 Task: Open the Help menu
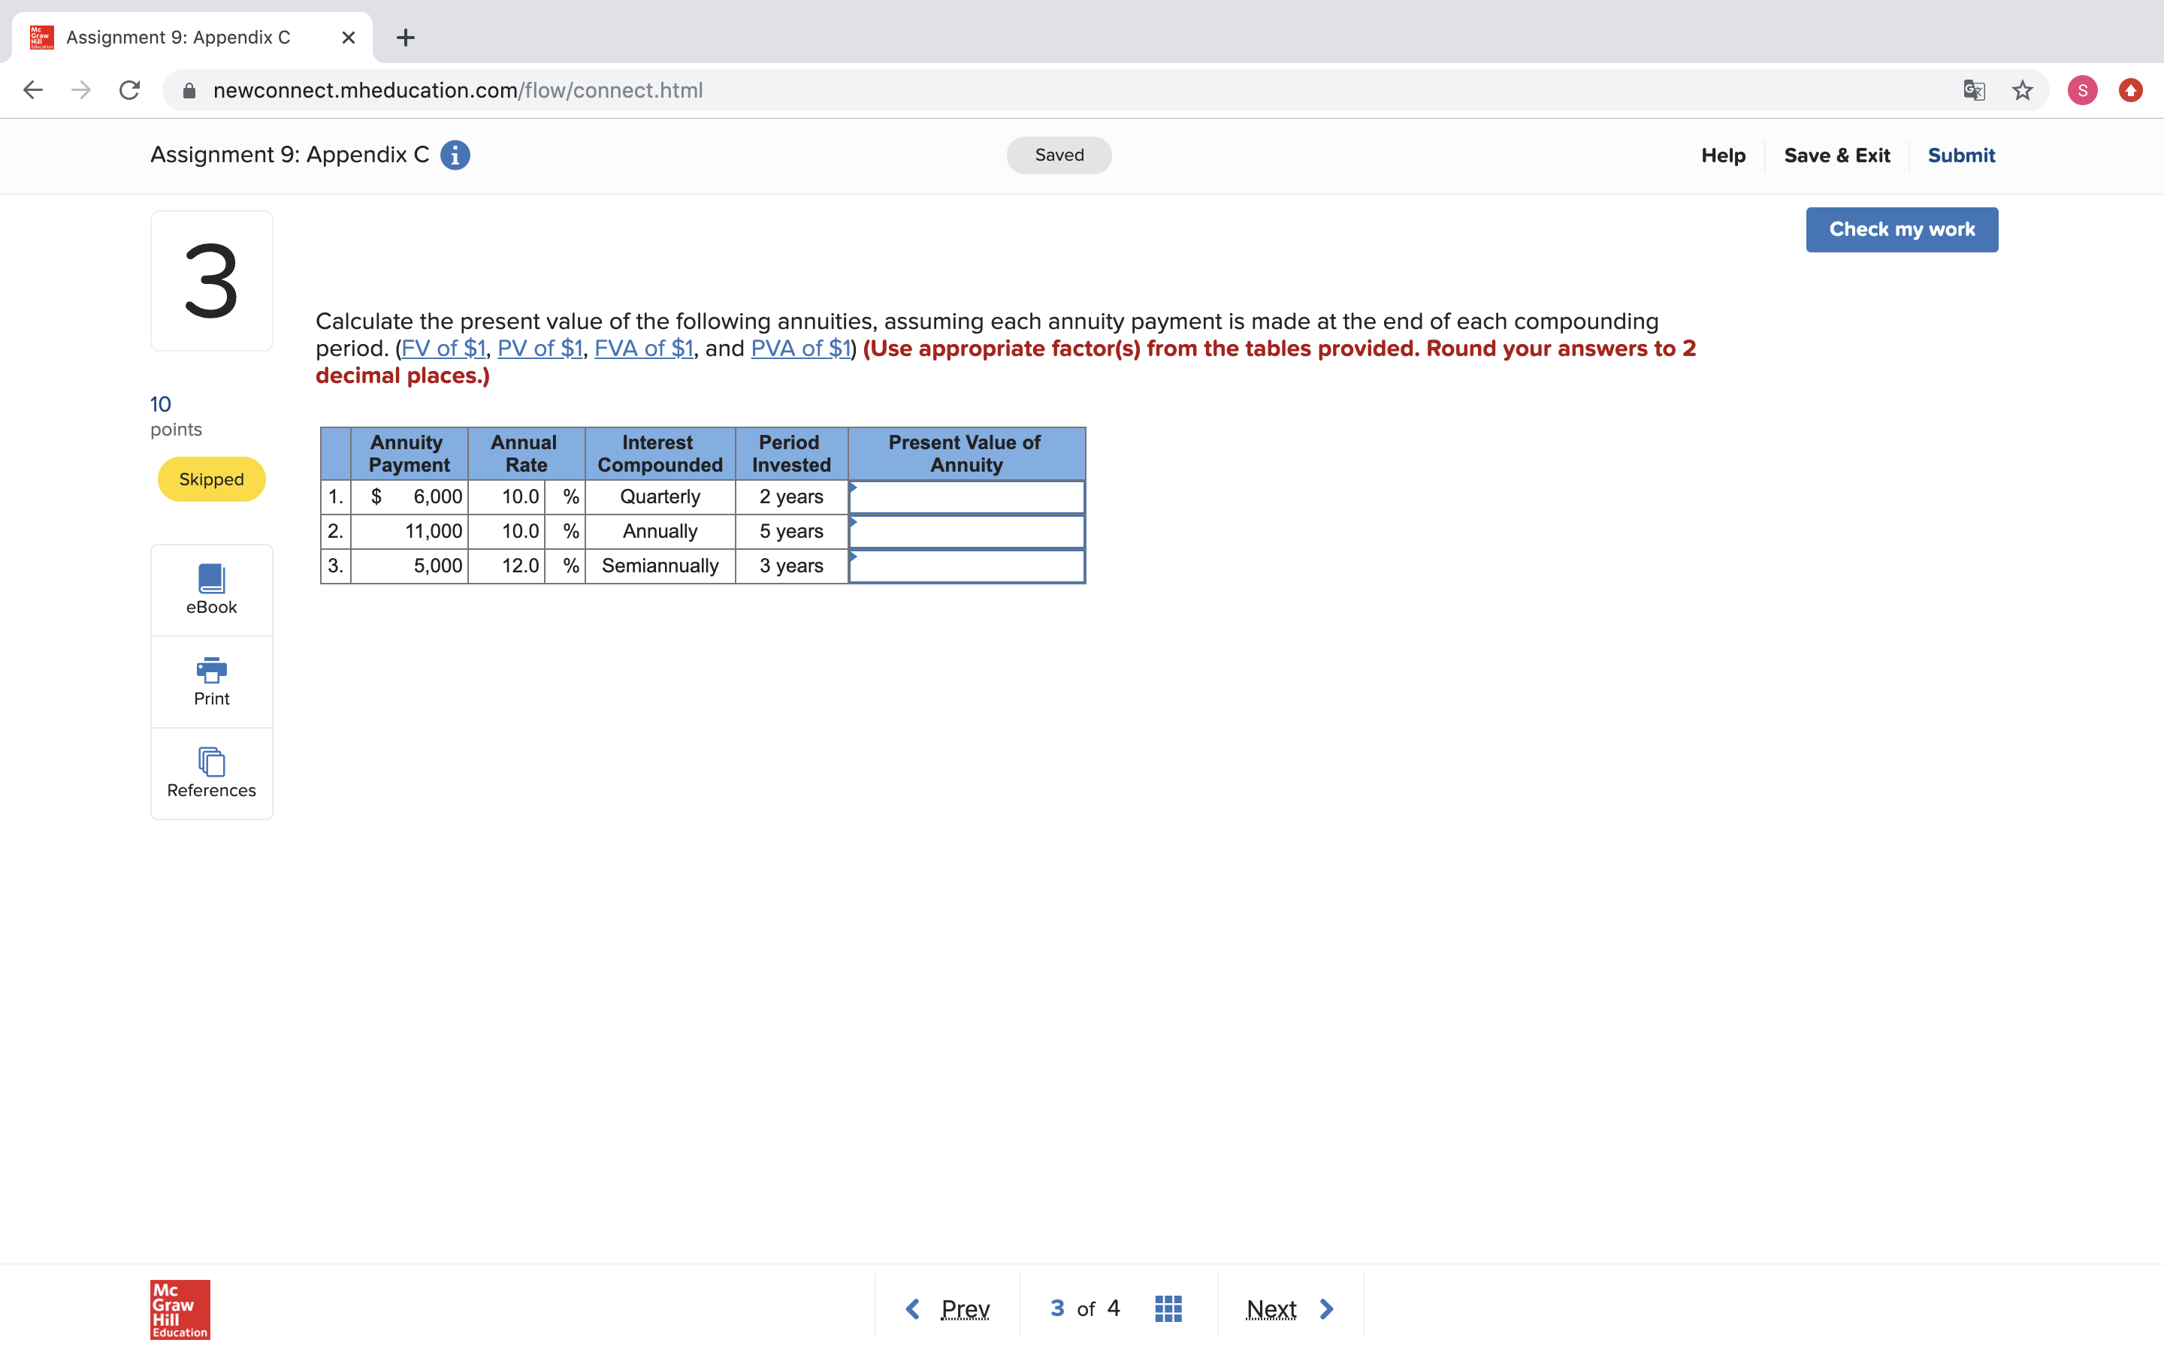coord(1722,155)
